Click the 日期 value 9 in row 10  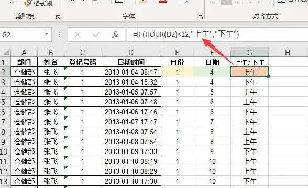(x=212, y=151)
